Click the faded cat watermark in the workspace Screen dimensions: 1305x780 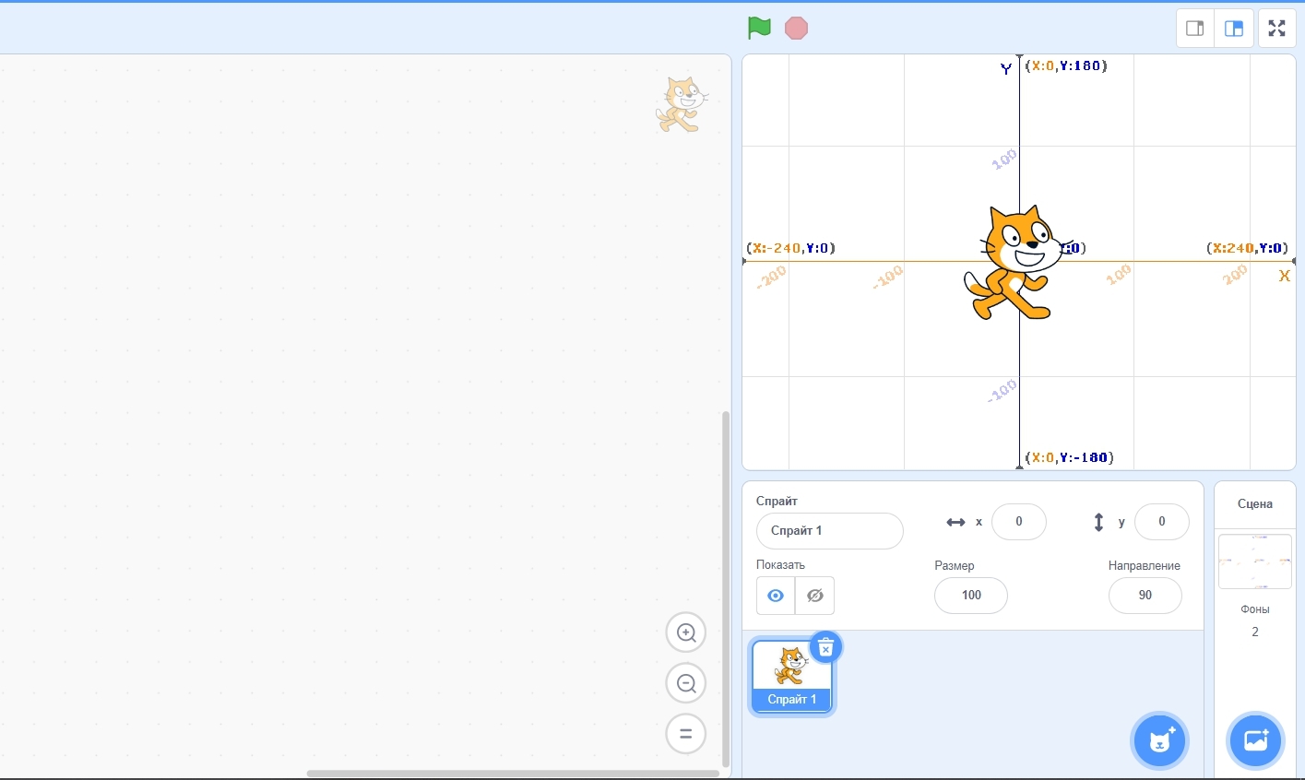682,104
